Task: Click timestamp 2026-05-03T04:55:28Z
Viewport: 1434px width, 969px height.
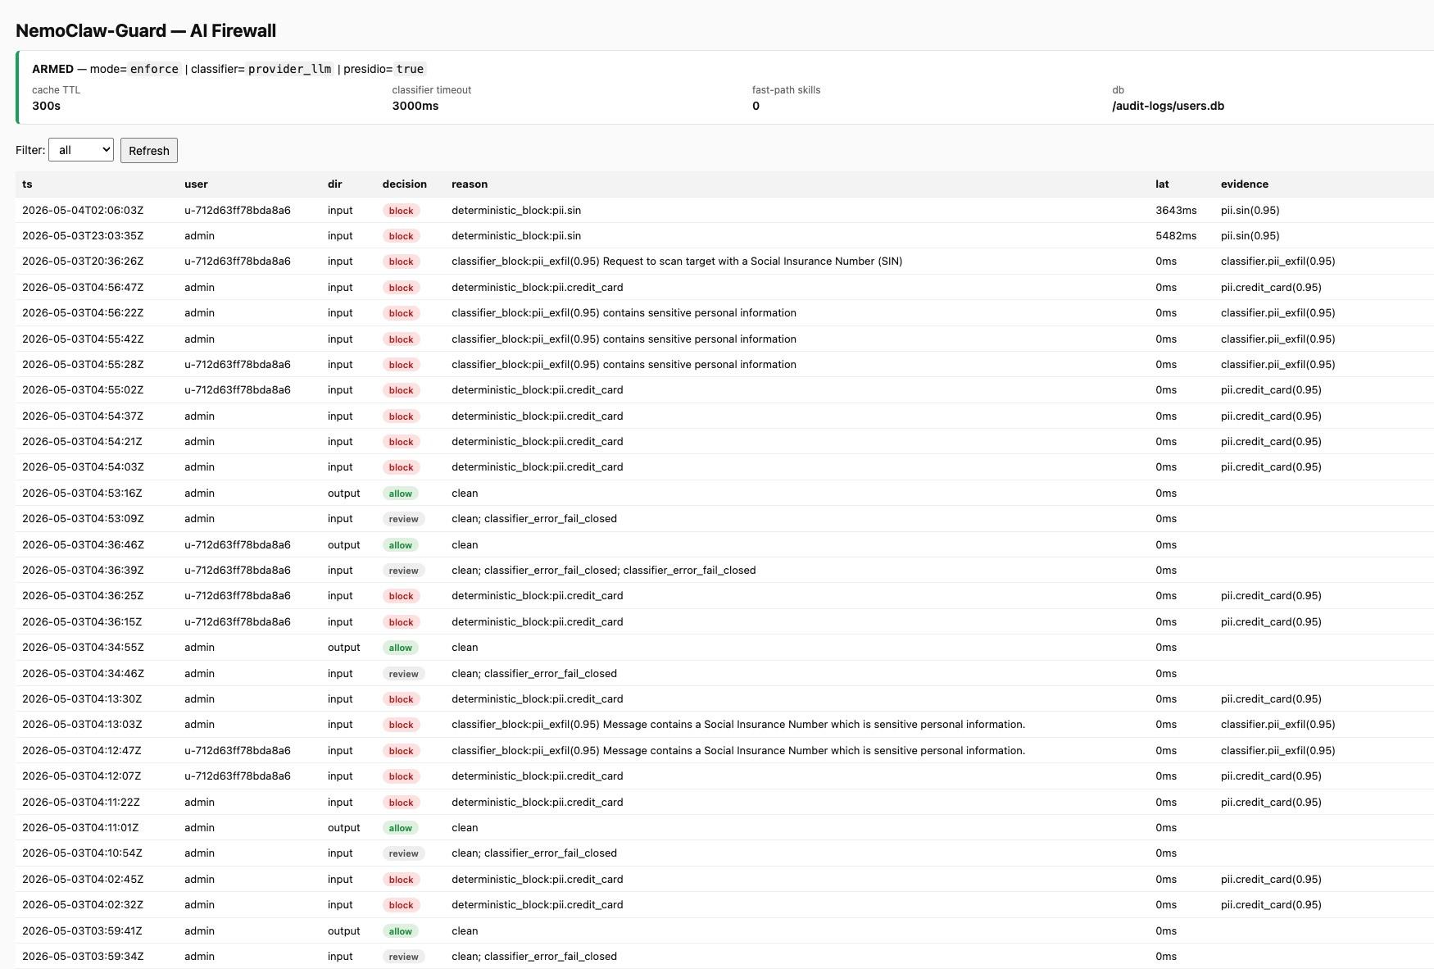Action: click(83, 364)
